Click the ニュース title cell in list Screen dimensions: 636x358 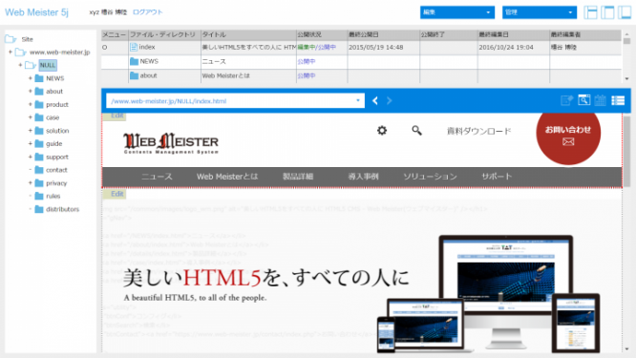coord(214,62)
